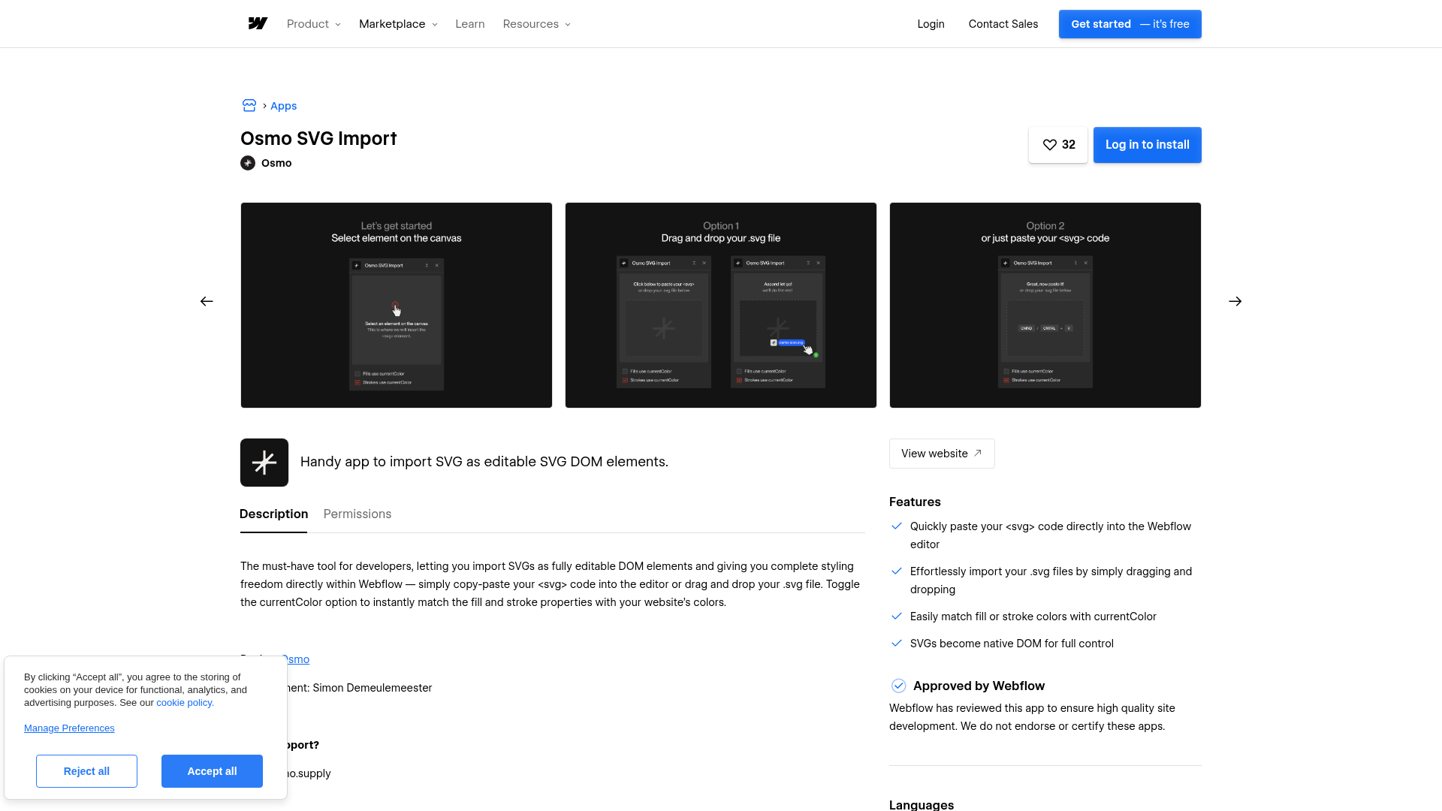Click the Log in to install button
1442x811 pixels.
(x=1147, y=145)
